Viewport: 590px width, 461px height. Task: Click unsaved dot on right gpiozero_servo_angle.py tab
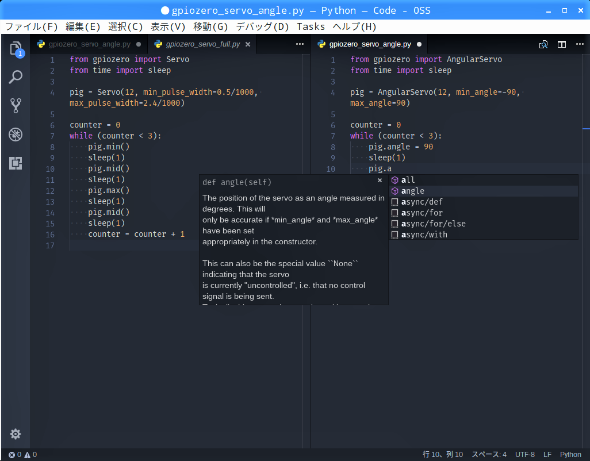[419, 44]
